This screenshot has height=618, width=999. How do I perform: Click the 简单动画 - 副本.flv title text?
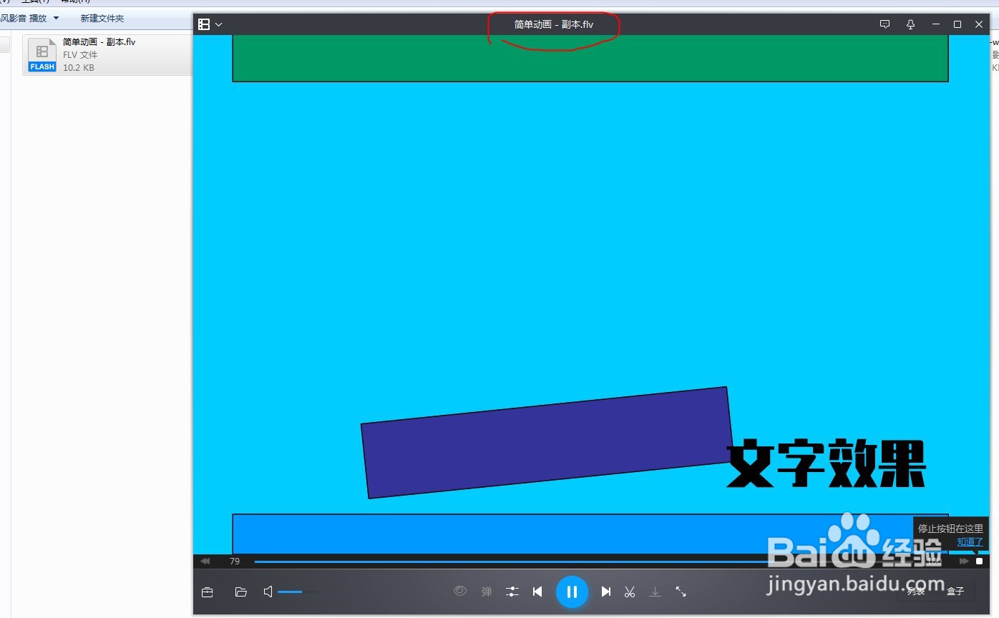554,24
